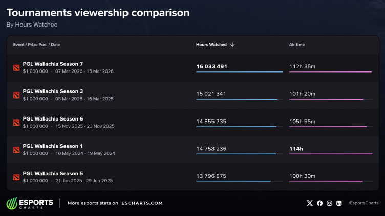Open PGL Wallachia Season 1 event

pyautogui.click(x=53, y=146)
